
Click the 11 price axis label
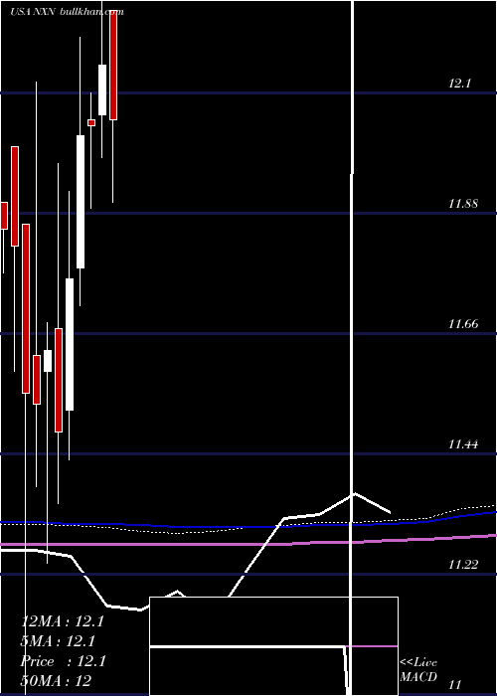point(455,685)
